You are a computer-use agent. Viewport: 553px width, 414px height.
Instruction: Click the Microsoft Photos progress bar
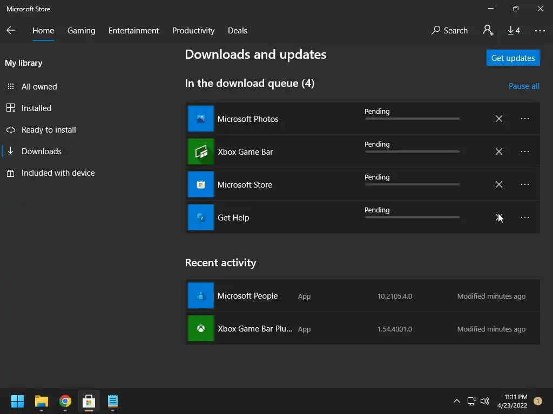pos(412,119)
